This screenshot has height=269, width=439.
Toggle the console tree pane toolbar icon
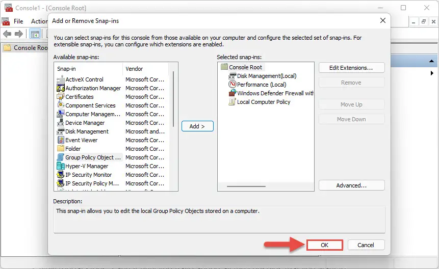35,34
